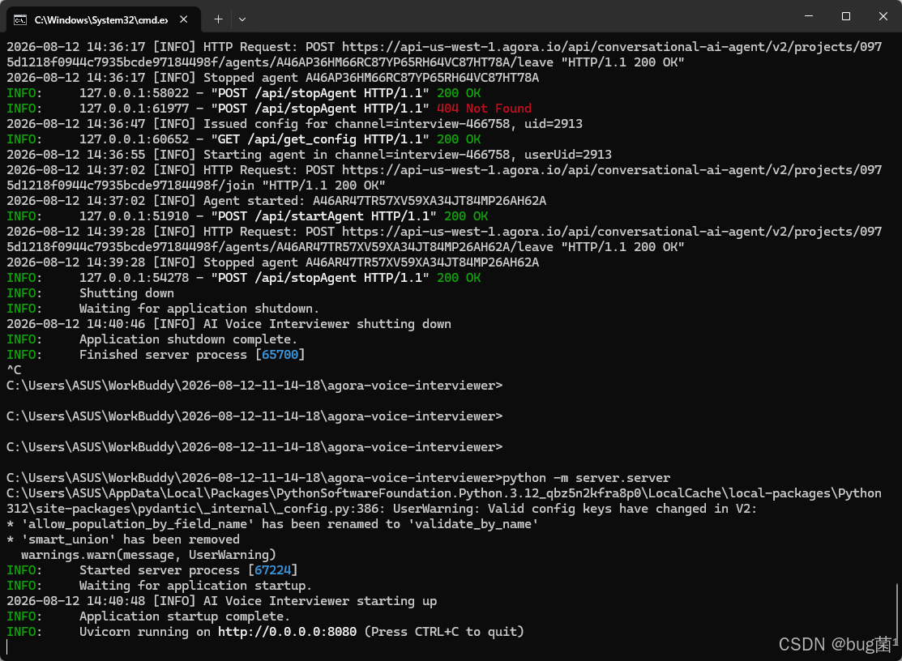Click 'Stopped agent A46AP36HM66RC87YP65RH64VC87HT78A' line
Image resolution: width=902 pixels, height=661 pixels.
[x=272, y=78]
